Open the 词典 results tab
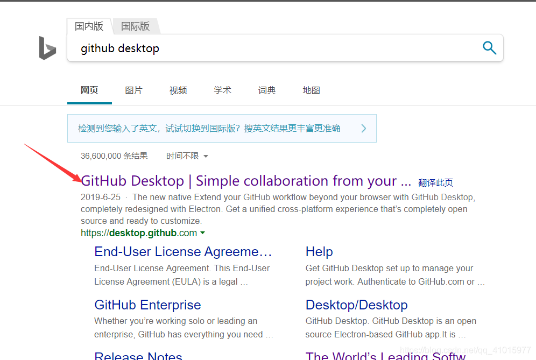Screen dimensions: 536x360 (x=267, y=90)
